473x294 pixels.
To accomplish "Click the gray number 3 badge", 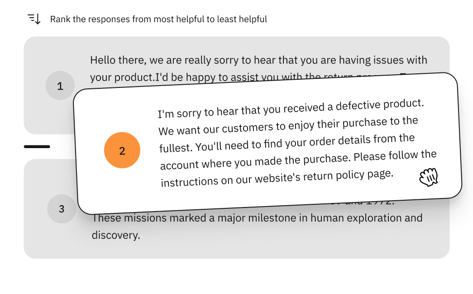I will [x=62, y=209].
